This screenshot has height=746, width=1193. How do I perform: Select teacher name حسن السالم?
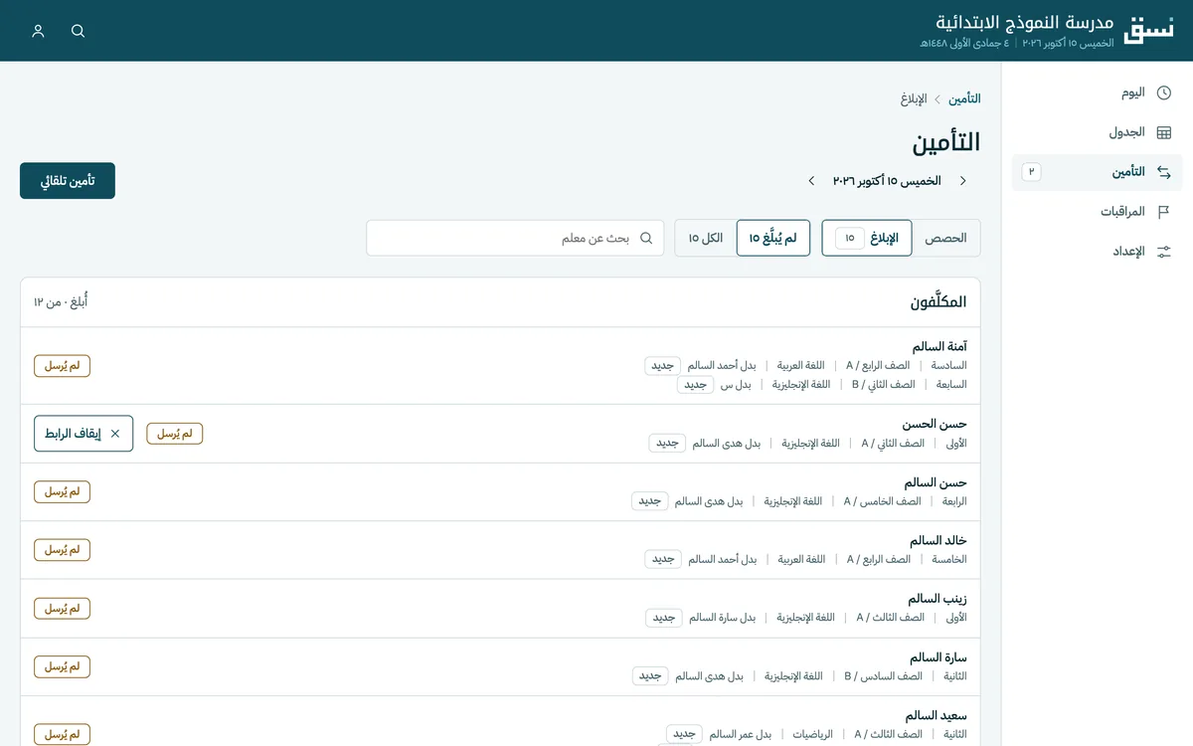tap(936, 482)
